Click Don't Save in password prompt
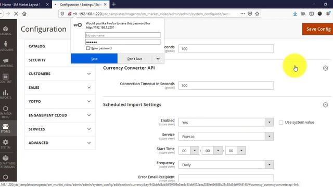This screenshot has width=333, height=187. click(135, 59)
